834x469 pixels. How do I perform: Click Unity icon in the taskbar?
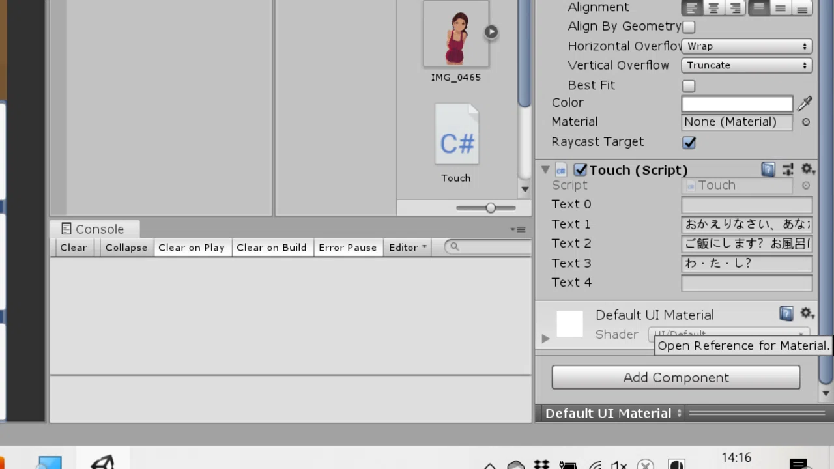(102, 462)
